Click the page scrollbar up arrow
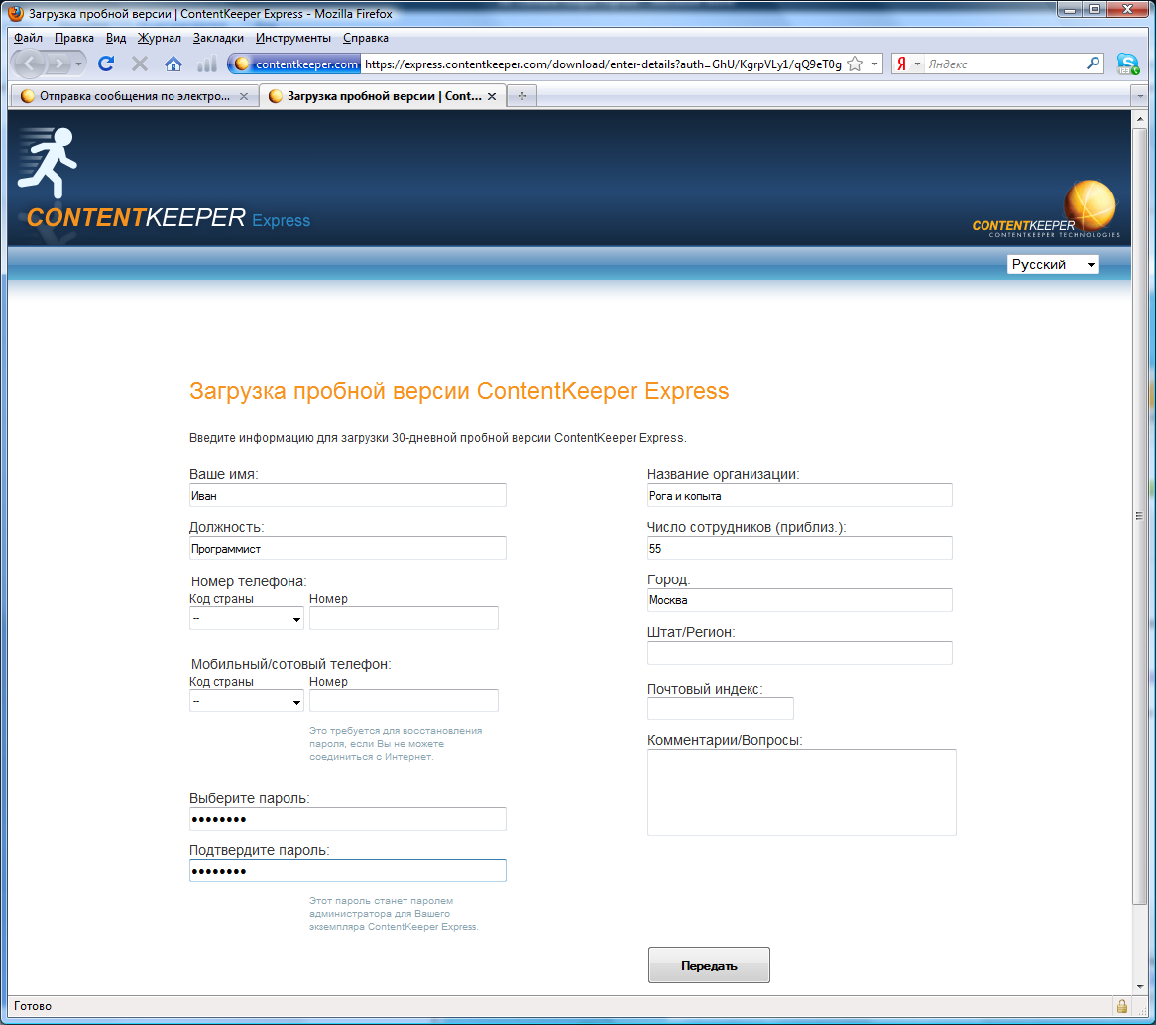The image size is (1156, 1025). tap(1140, 118)
